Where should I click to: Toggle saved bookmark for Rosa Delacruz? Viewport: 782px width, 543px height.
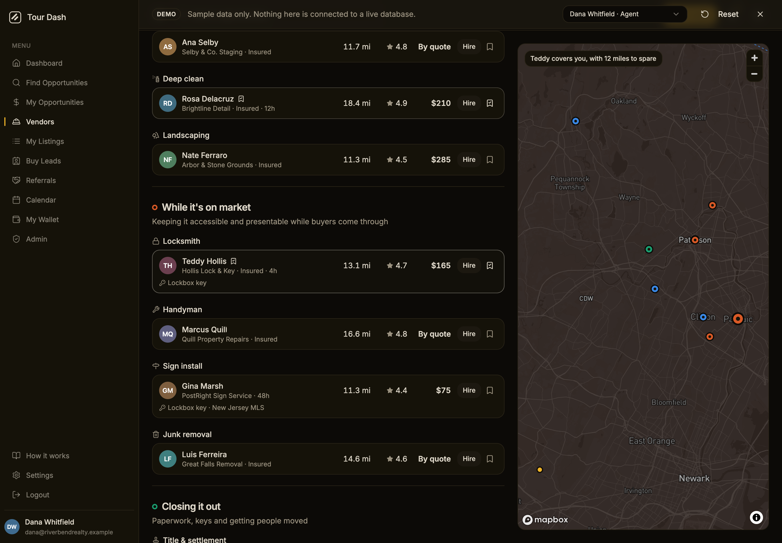click(490, 103)
